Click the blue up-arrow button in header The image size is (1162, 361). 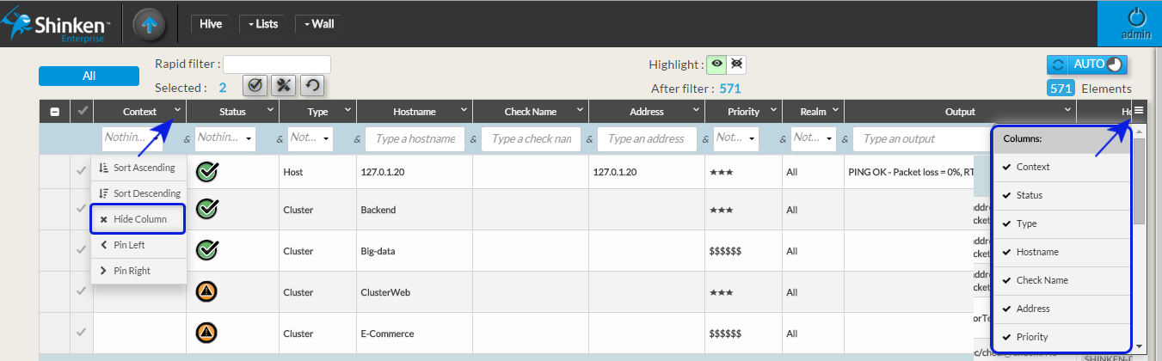pos(150,24)
